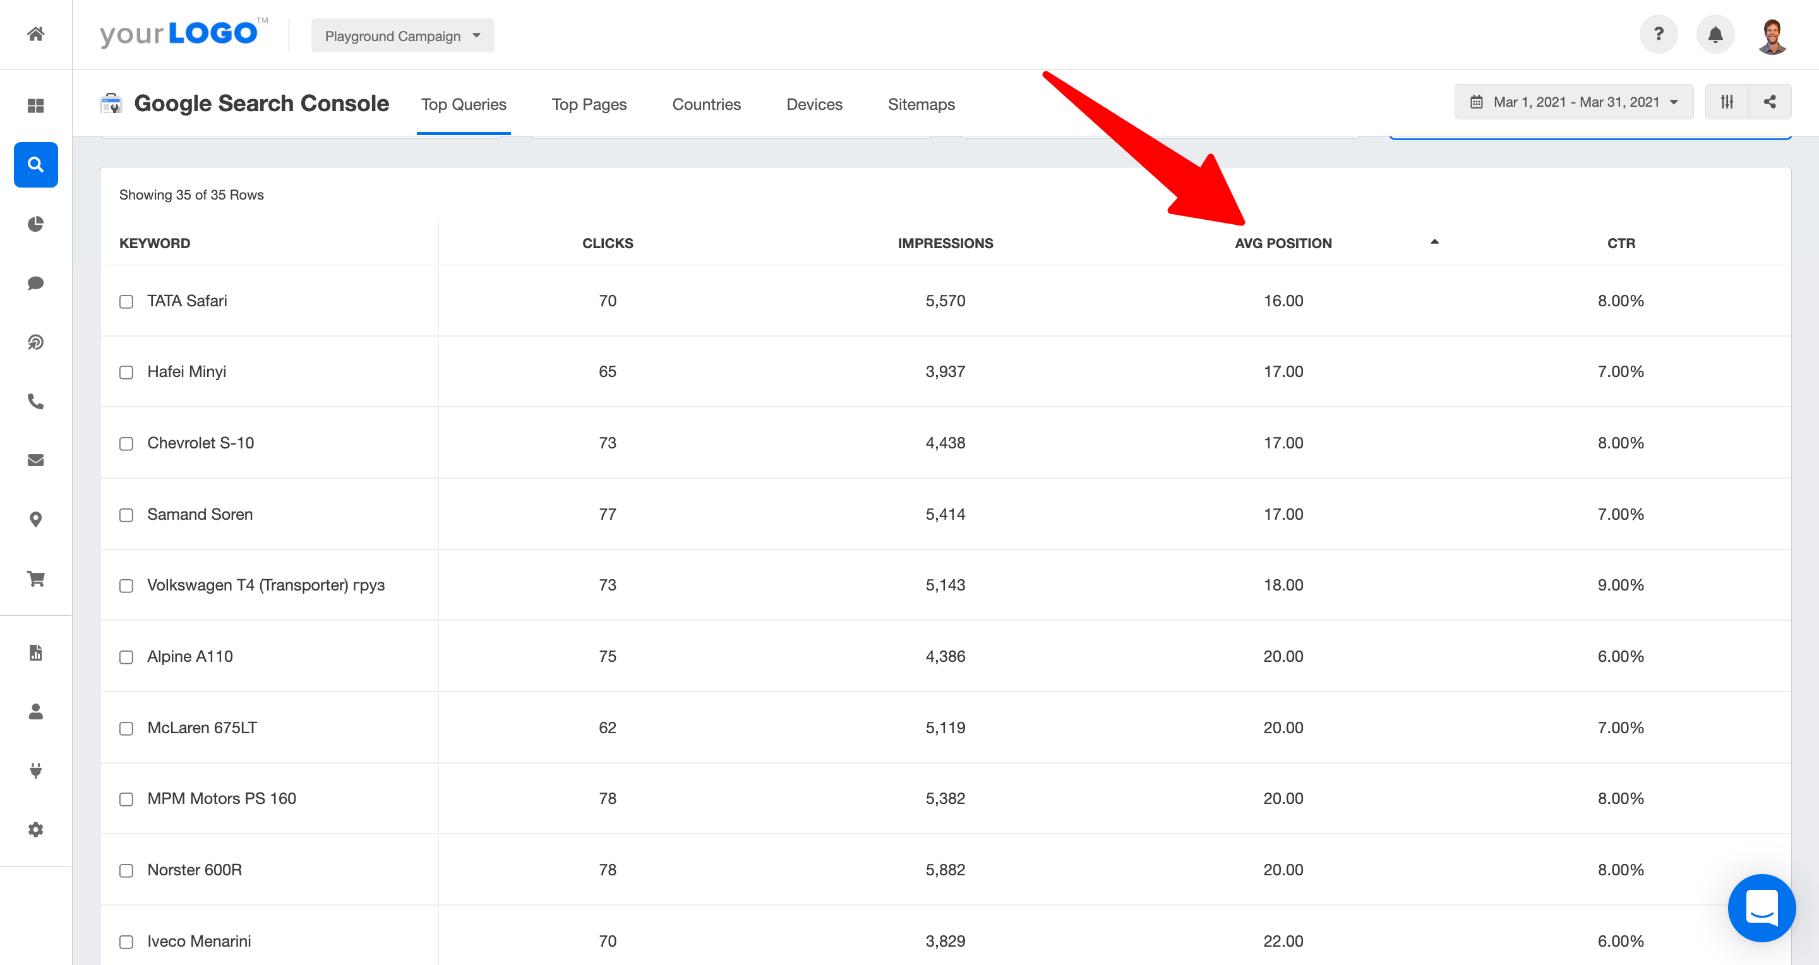
Task: Sort by the AVG POSITION column header
Action: click(x=1283, y=243)
